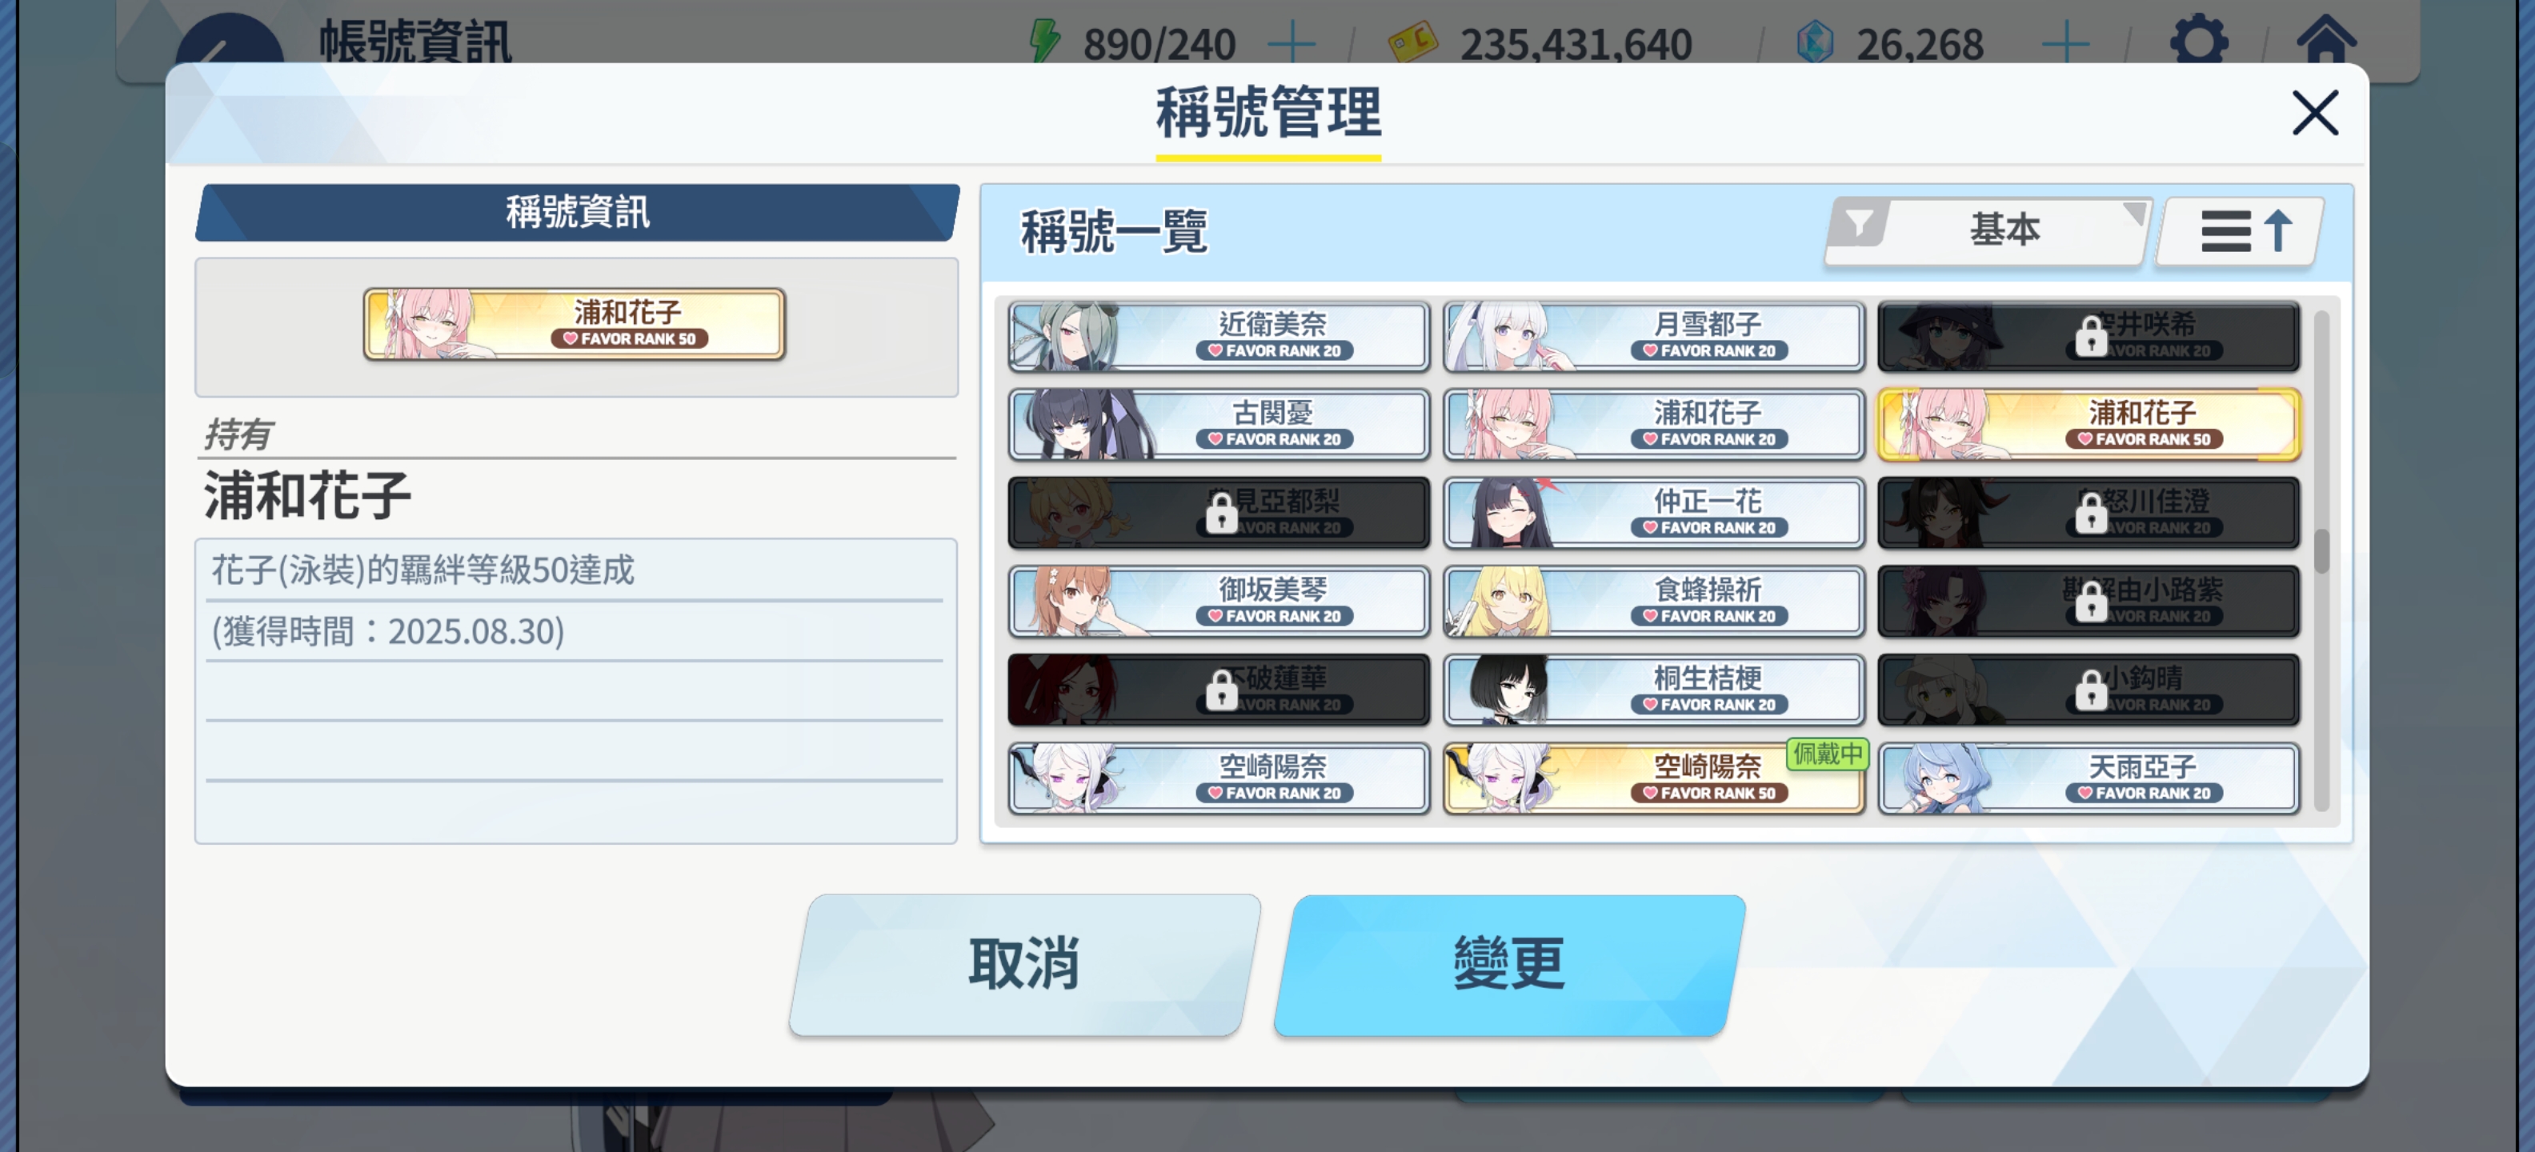Image resolution: width=2535 pixels, height=1152 pixels.
Task: Go to home via house icon
Action: (x=2326, y=39)
